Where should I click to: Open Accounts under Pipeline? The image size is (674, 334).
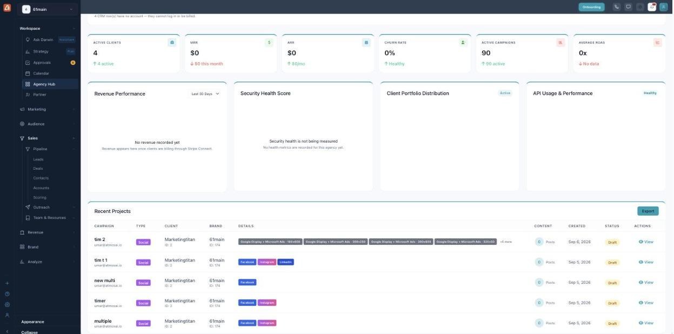(41, 188)
